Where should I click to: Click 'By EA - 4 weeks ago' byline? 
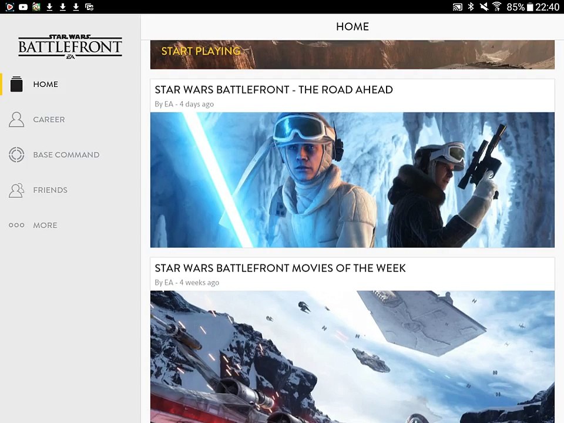click(187, 283)
